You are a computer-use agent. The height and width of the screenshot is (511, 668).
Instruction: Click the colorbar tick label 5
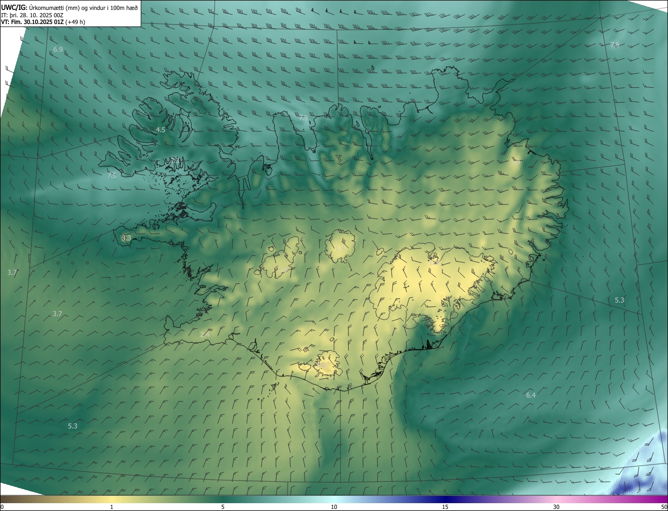tap(223, 507)
